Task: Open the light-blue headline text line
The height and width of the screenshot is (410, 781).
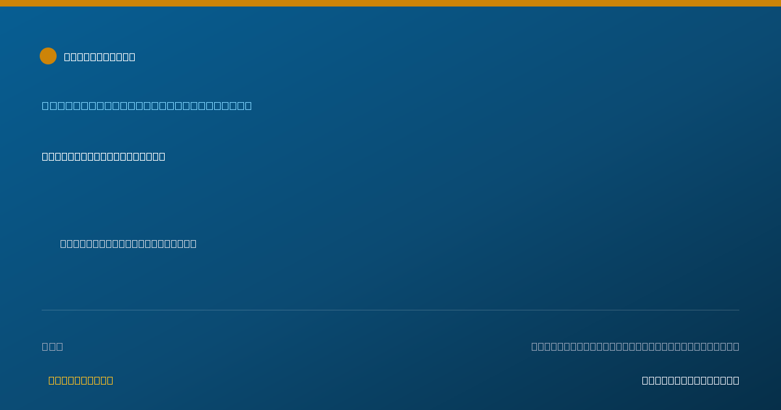Action: tap(147, 105)
